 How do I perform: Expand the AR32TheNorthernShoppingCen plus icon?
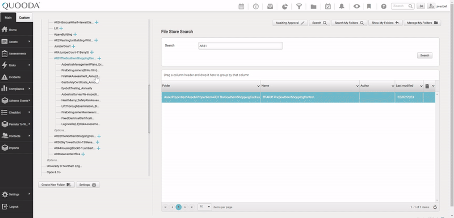(x=99, y=136)
